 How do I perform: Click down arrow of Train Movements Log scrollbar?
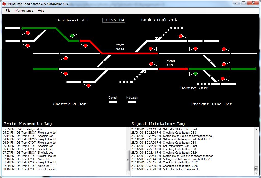128,173
